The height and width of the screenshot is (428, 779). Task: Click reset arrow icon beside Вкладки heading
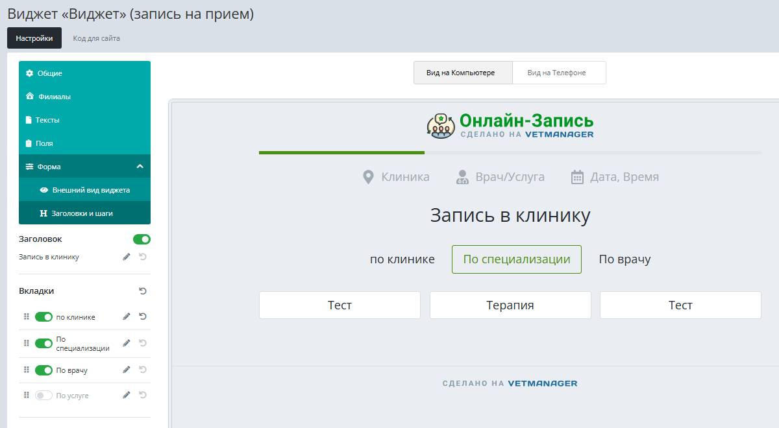[x=143, y=291]
